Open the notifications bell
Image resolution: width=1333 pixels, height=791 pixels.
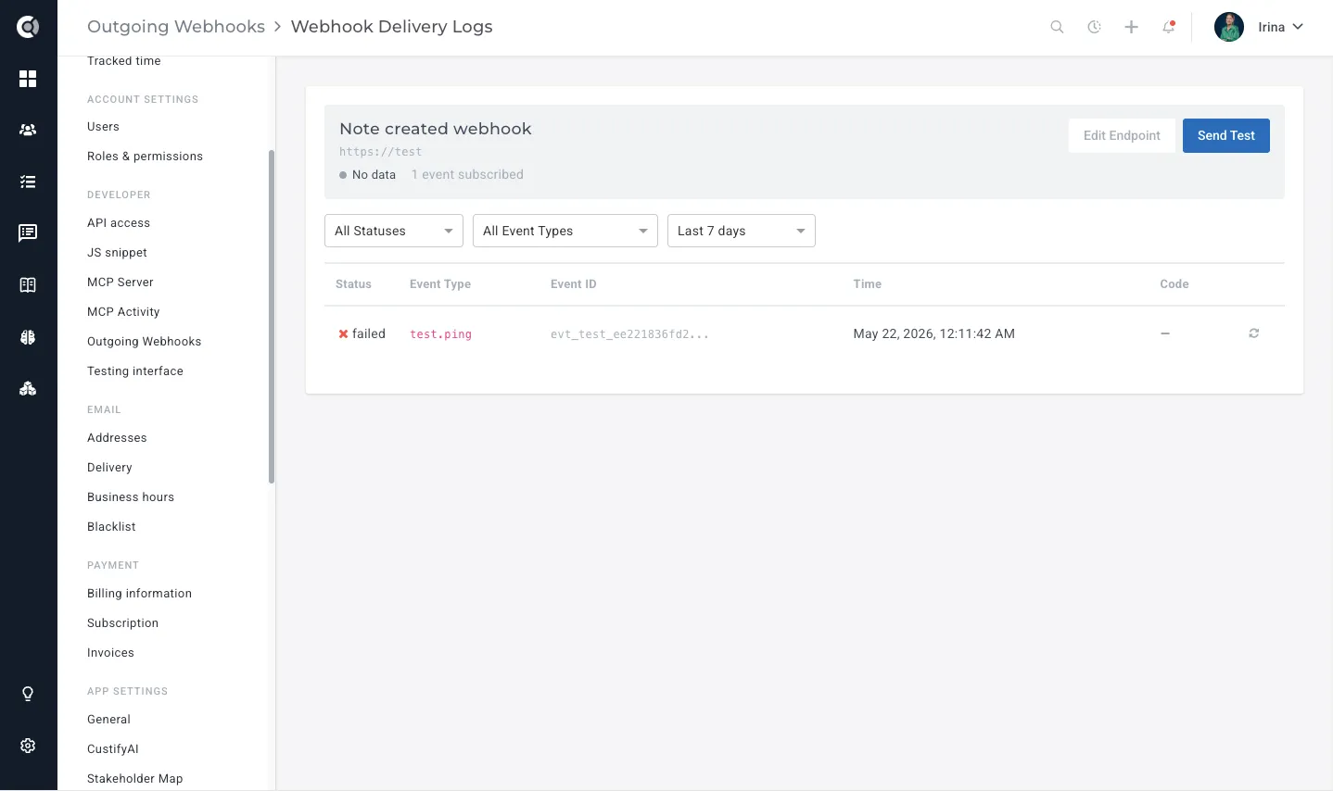point(1168,27)
